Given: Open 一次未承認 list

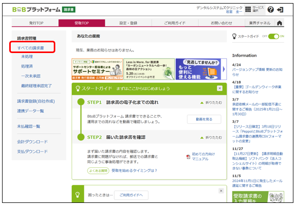Looking at the screenshot, I should [x=31, y=76].
